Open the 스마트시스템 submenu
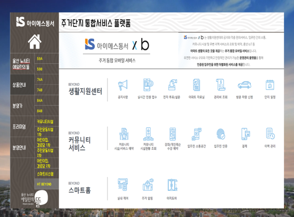The image size is (294, 217). pyautogui.click(x=46, y=174)
